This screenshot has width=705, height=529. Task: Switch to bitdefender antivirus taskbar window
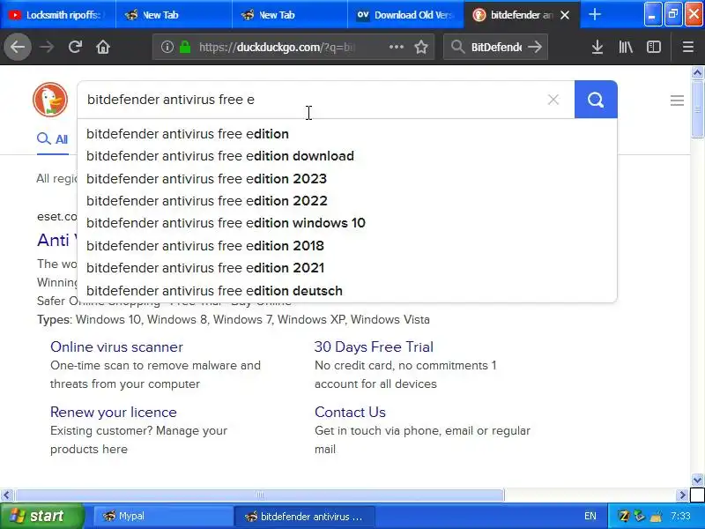[304, 516]
